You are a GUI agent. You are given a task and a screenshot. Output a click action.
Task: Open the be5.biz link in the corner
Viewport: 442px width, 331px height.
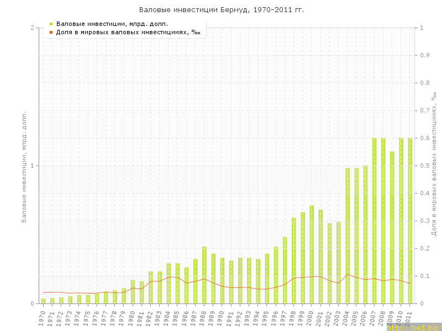(x=414, y=327)
